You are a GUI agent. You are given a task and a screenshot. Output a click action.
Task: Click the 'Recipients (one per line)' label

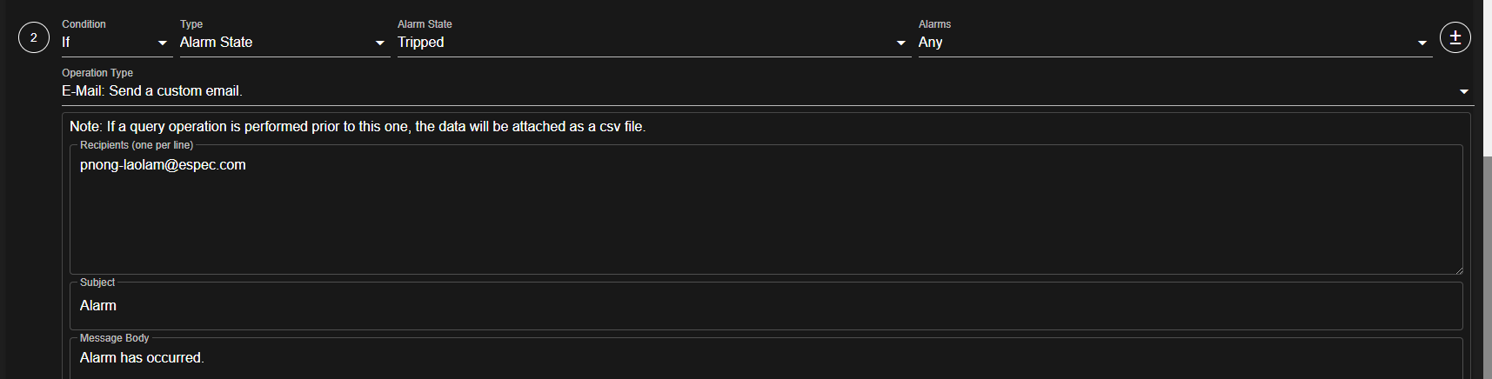(137, 145)
